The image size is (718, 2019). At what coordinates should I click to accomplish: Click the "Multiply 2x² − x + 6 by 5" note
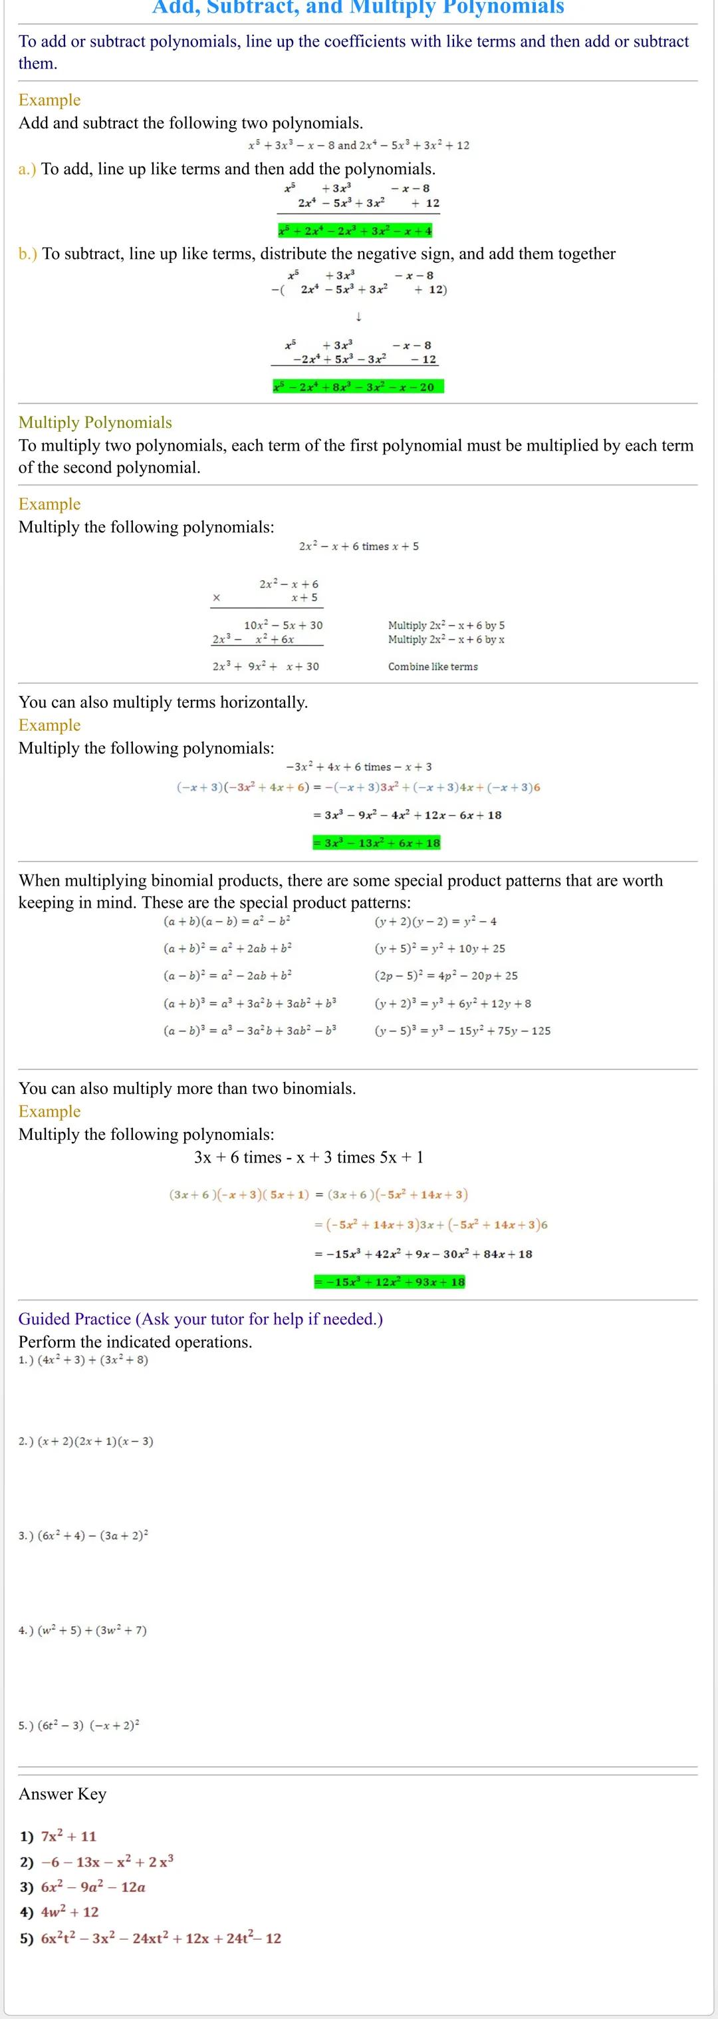click(446, 626)
